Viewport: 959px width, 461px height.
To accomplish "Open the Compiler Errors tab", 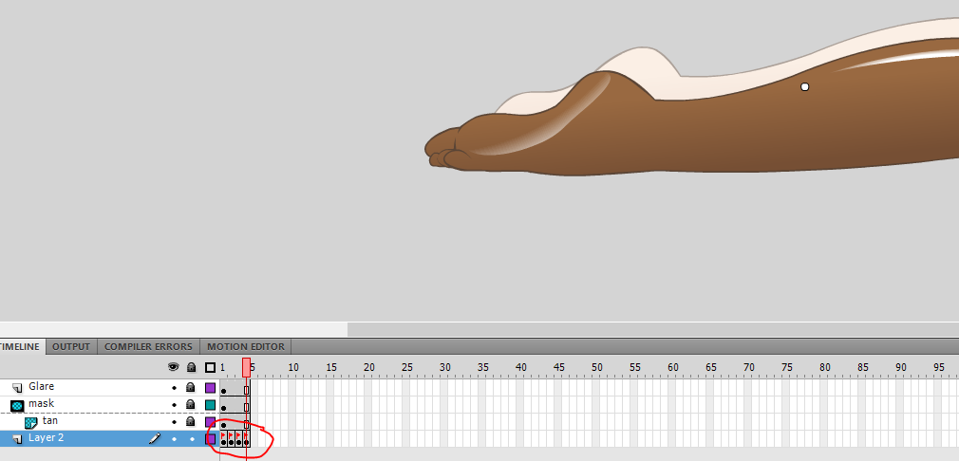I will (x=148, y=347).
